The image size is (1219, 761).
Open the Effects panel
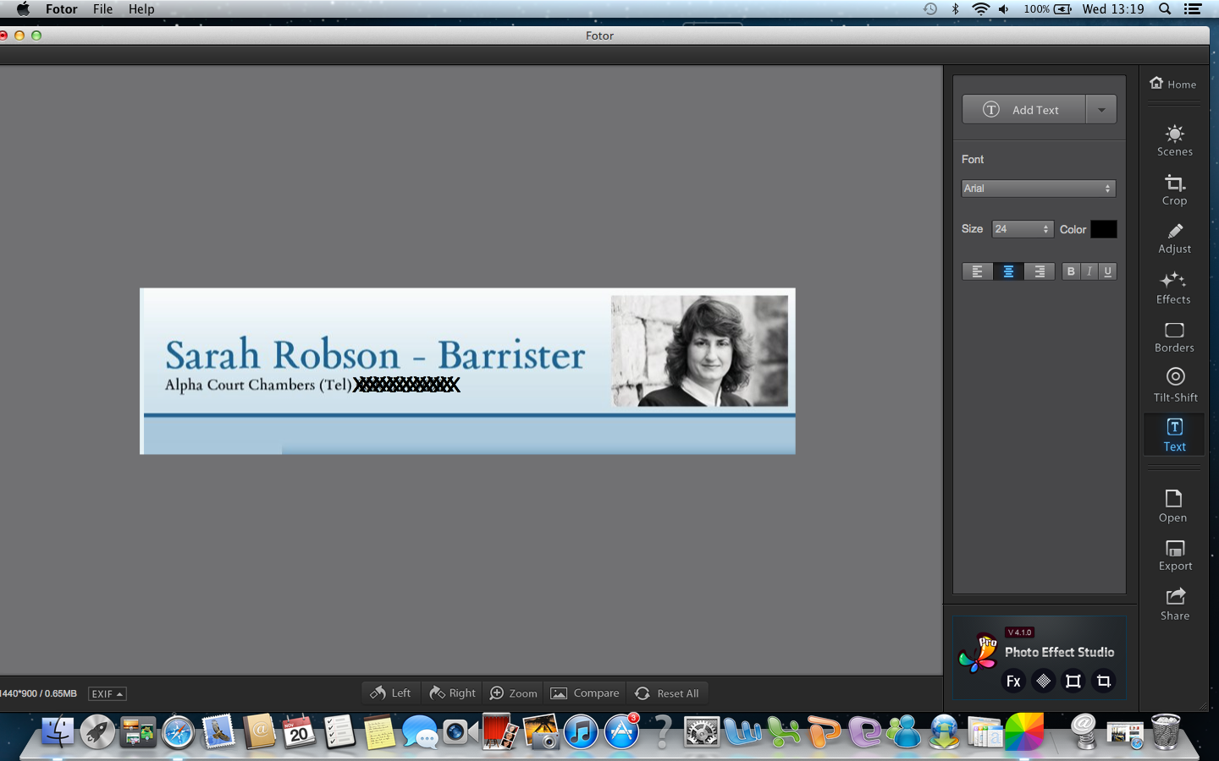tap(1173, 288)
